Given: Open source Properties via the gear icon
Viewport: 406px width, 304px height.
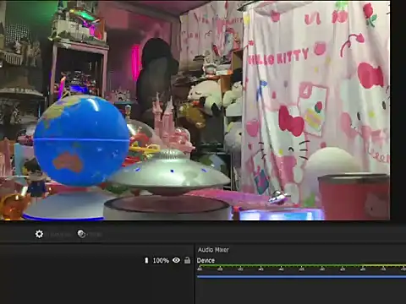Looking at the screenshot, I should click(39, 234).
